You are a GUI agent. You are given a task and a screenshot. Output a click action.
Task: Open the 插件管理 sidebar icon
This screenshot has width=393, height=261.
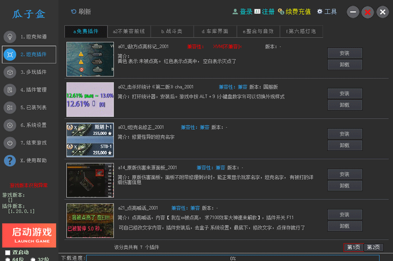point(10,90)
